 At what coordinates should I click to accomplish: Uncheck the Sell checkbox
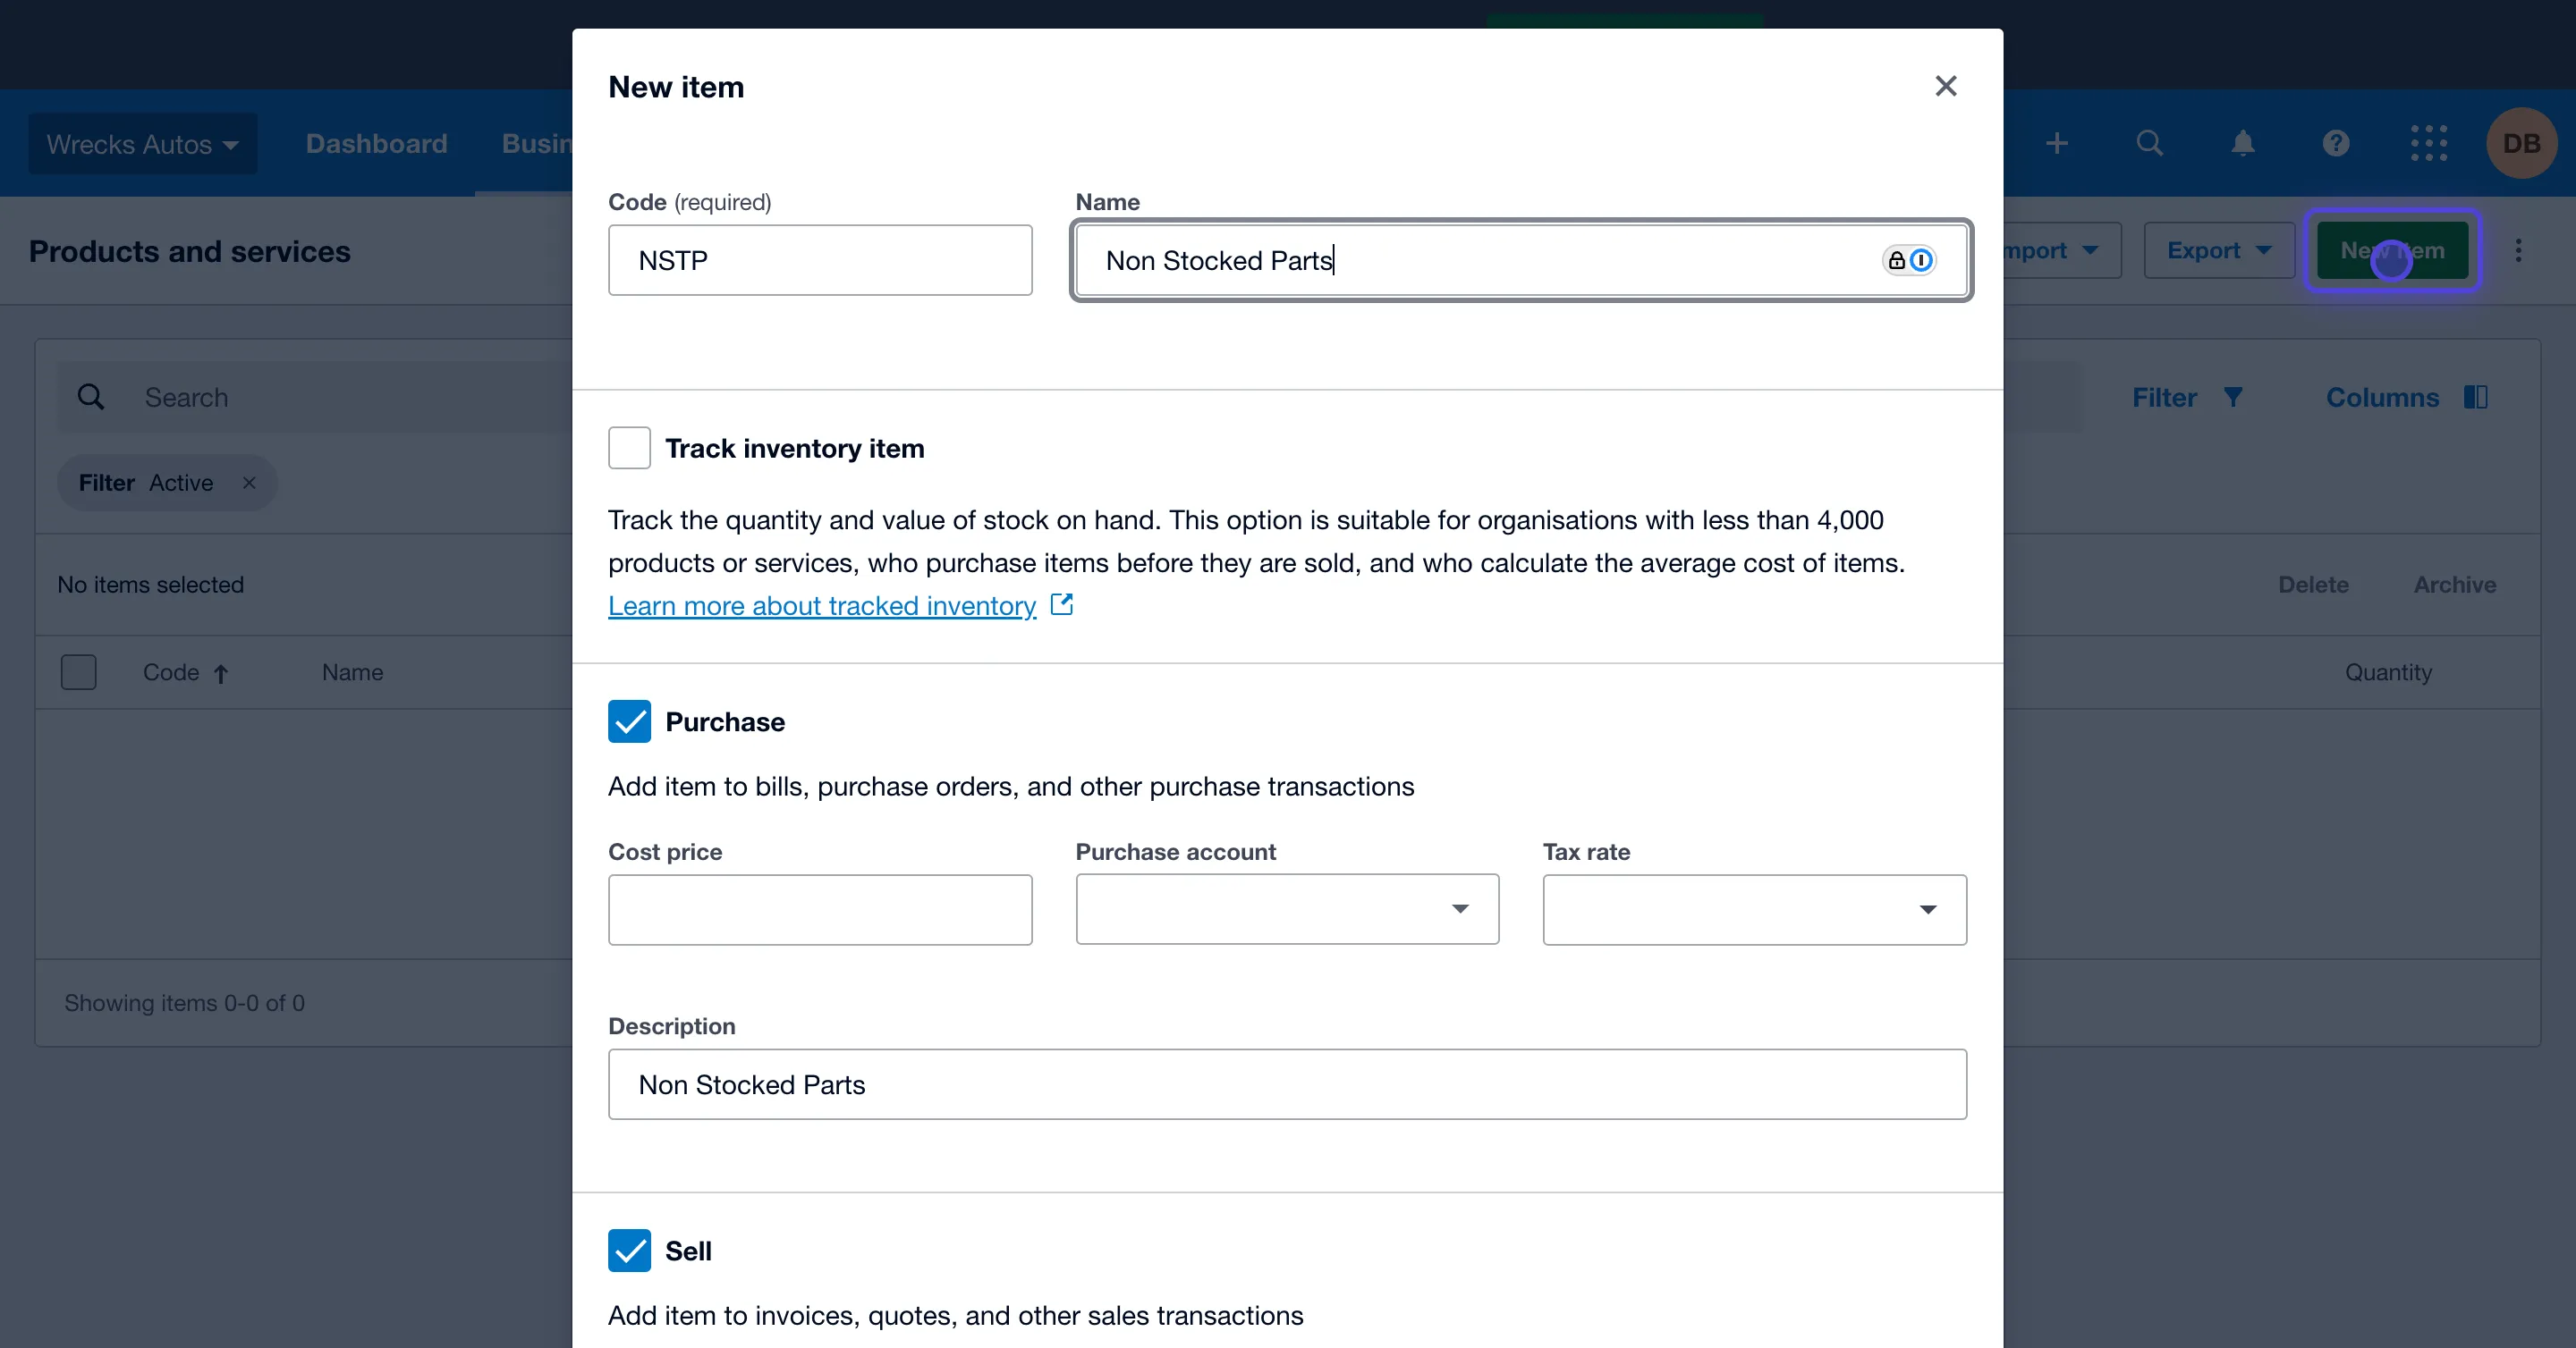tap(629, 1250)
